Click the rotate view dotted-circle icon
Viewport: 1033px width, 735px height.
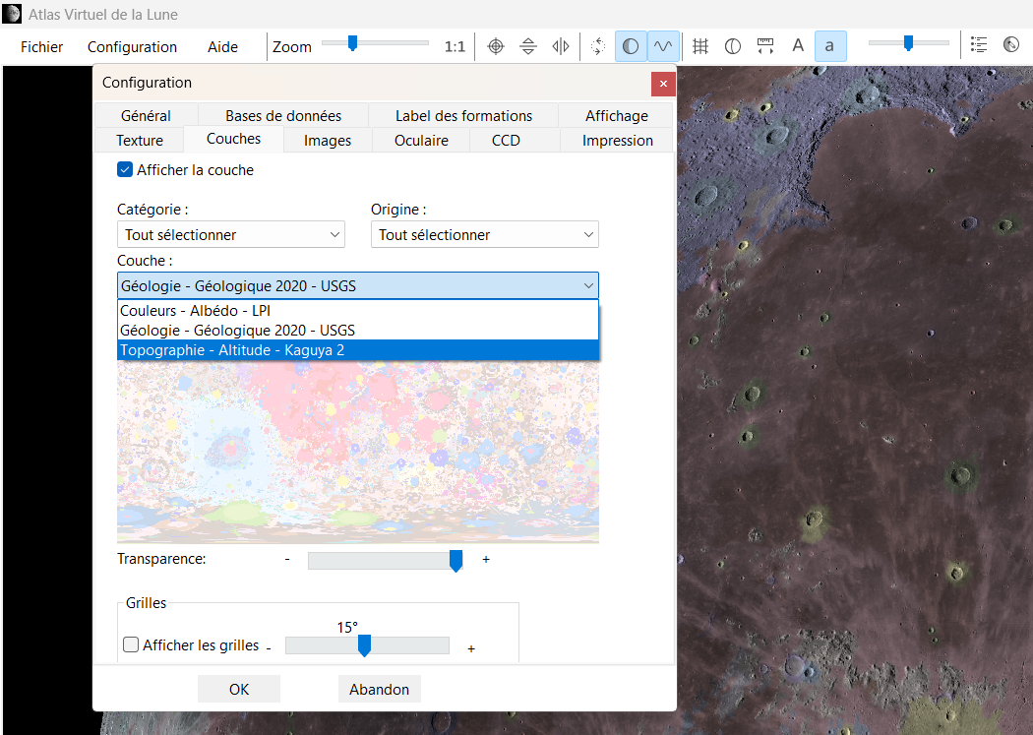tap(598, 47)
